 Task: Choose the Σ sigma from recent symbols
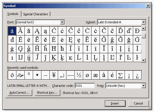(x=120, y=75)
